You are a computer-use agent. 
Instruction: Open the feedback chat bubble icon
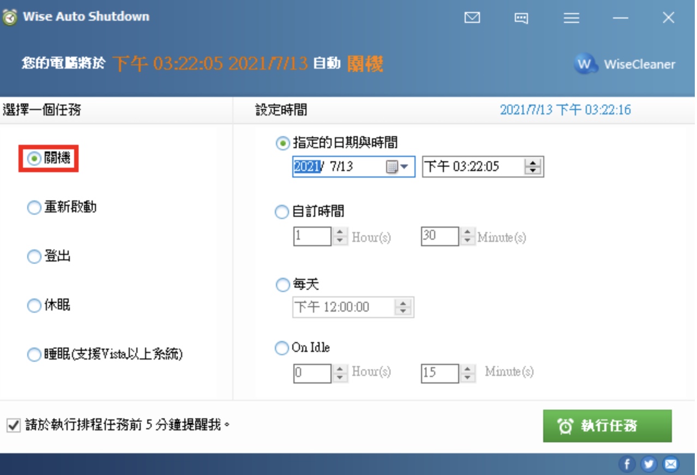pyautogui.click(x=521, y=18)
